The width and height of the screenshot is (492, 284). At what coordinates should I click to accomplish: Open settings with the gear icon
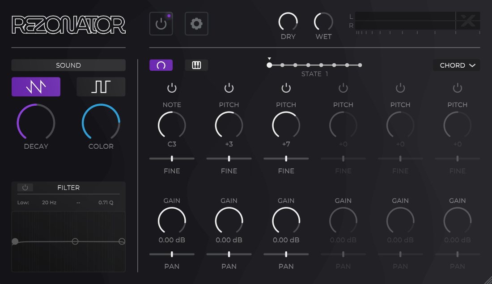[x=196, y=24]
